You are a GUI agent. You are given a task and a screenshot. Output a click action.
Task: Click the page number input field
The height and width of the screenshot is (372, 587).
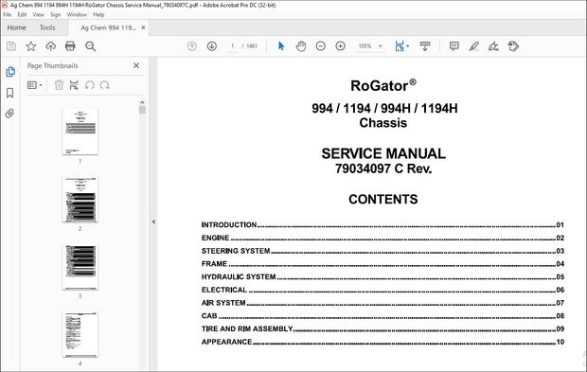click(232, 46)
